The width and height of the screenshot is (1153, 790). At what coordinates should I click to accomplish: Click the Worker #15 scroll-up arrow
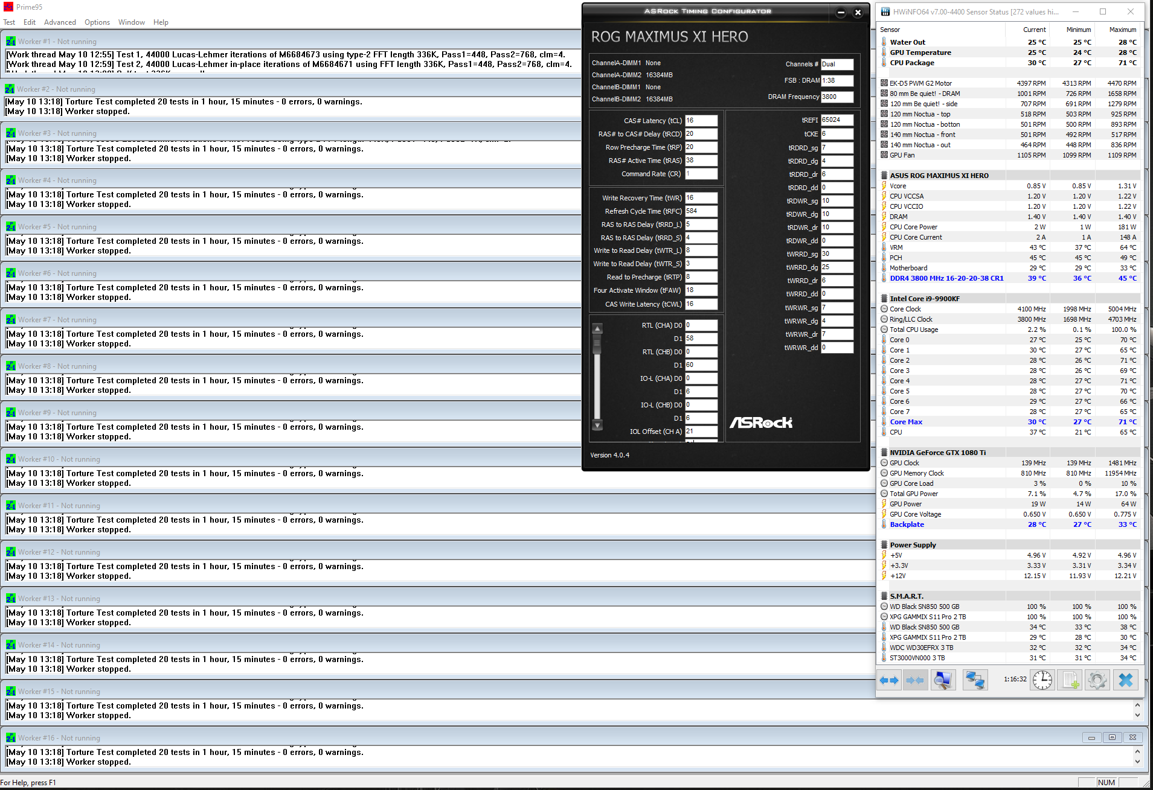pyautogui.click(x=1137, y=705)
